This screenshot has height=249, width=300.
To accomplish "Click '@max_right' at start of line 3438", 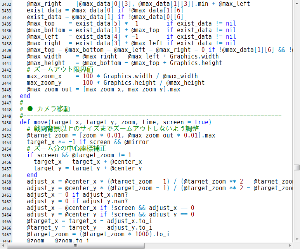I will (44, 43).
